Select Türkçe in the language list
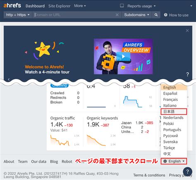The height and width of the screenshot is (180, 196). (x=174, y=148)
